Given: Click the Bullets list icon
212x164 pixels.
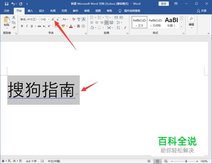Looking at the screenshot, I should (92, 17).
